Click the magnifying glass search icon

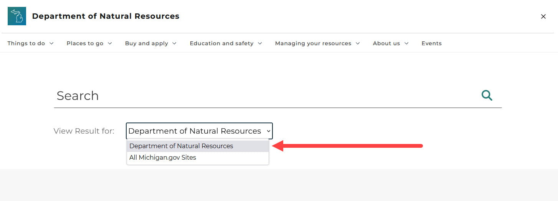click(x=487, y=95)
